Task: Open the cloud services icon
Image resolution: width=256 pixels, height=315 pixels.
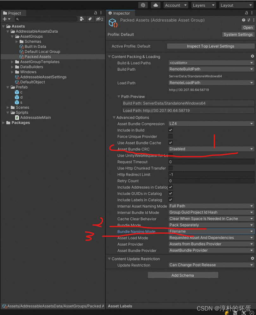Action: click(156, 5)
